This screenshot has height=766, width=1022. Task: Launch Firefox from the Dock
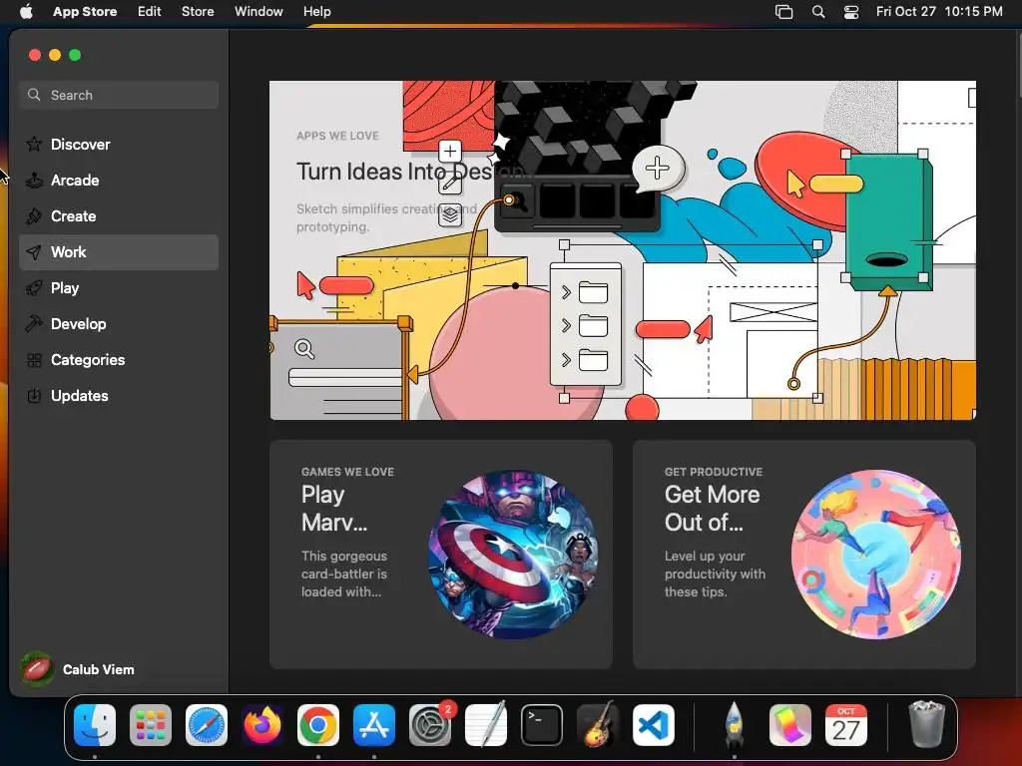262,725
